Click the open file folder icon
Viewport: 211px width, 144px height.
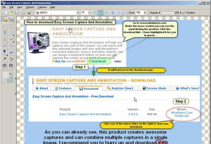tap(12, 13)
